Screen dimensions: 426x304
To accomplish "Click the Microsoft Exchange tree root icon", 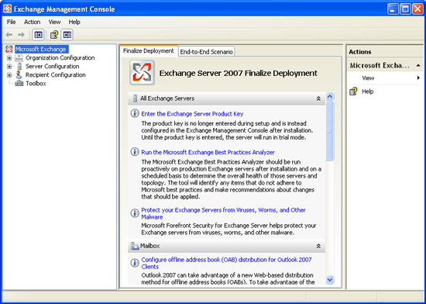I will tap(9, 49).
